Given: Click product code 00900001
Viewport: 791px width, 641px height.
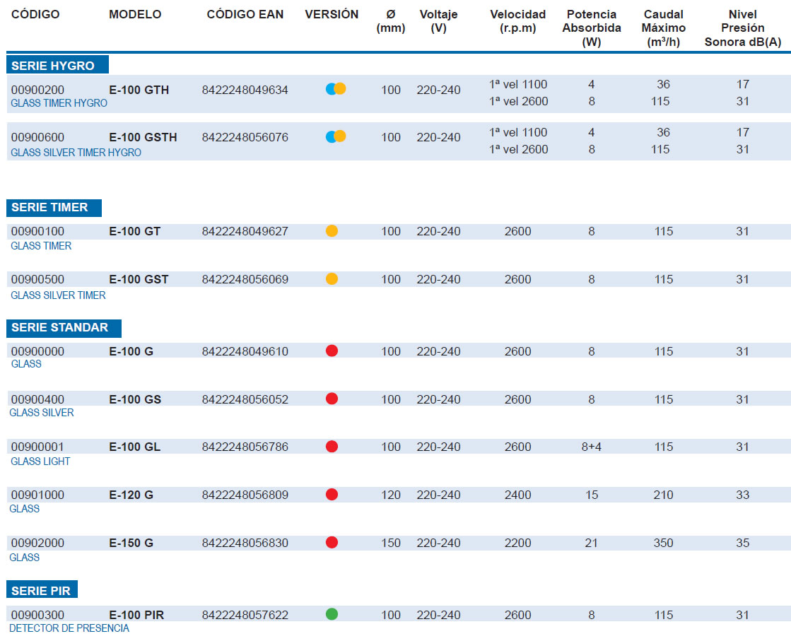Looking at the screenshot, I should tap(38, 447).
